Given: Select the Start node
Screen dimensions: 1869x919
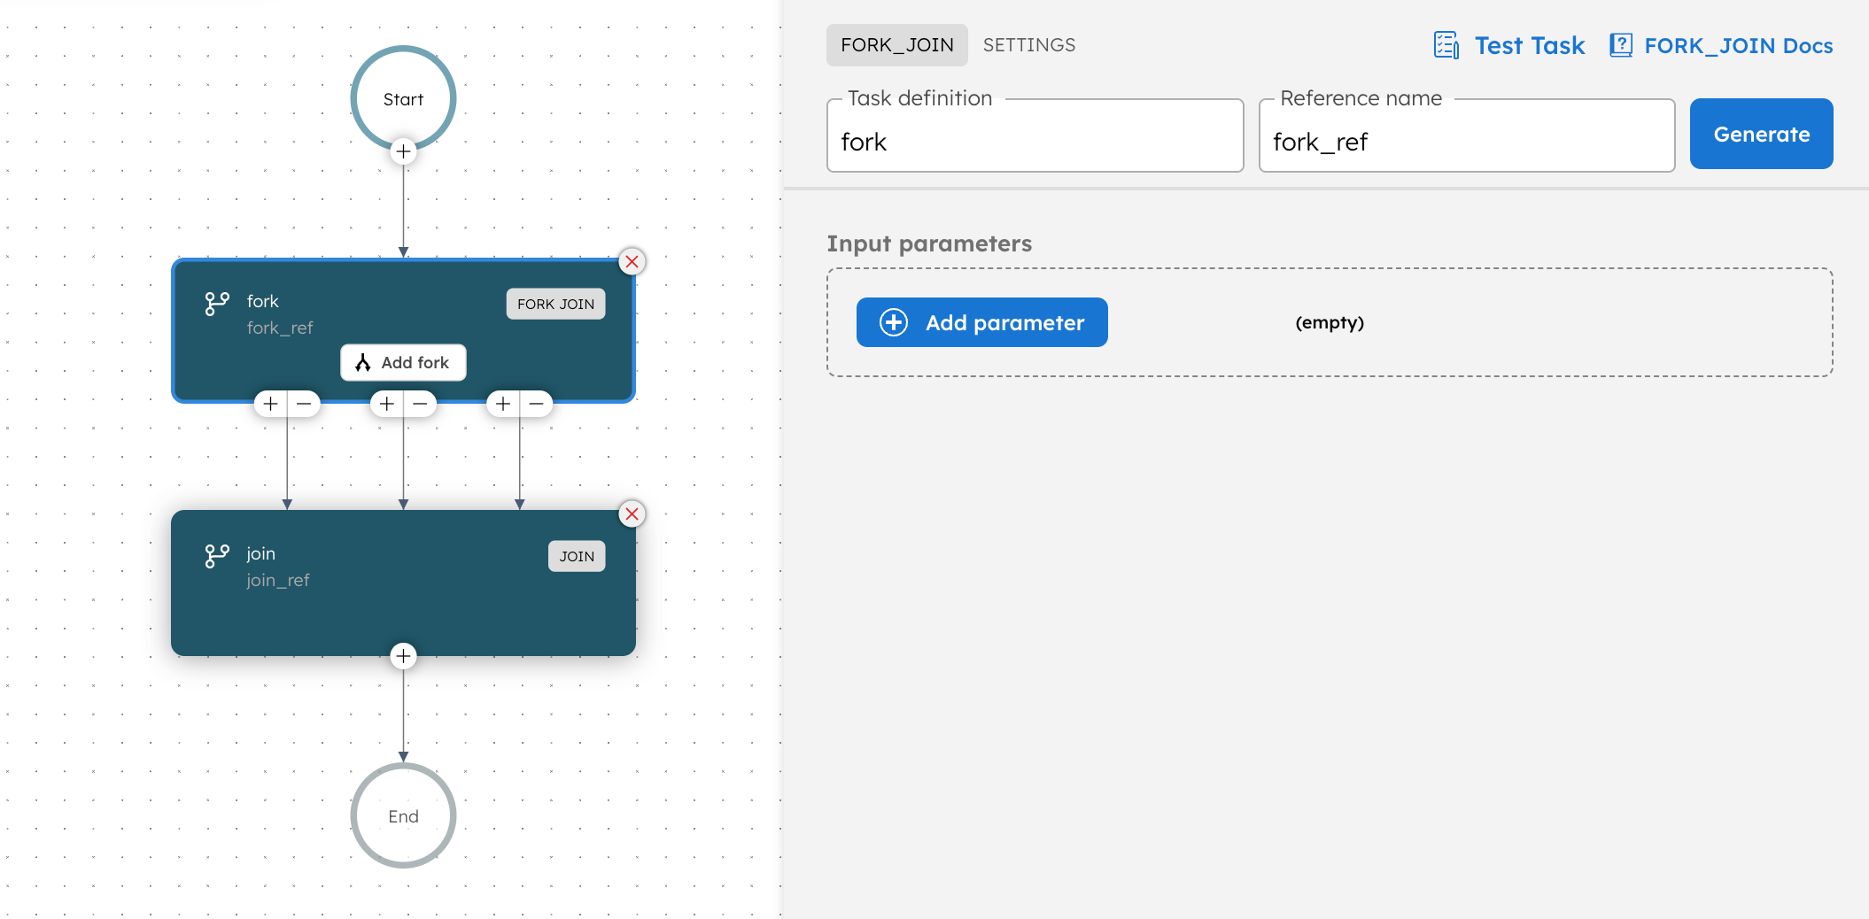Looking at the screenshot, I should click(403, 98).
